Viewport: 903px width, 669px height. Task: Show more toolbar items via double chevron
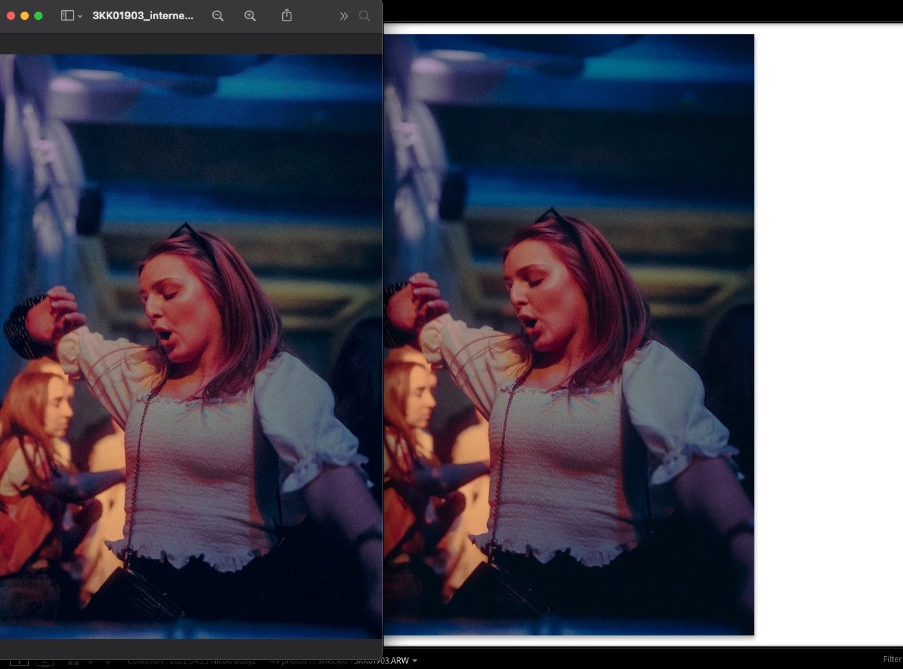[x=344, y=16]
